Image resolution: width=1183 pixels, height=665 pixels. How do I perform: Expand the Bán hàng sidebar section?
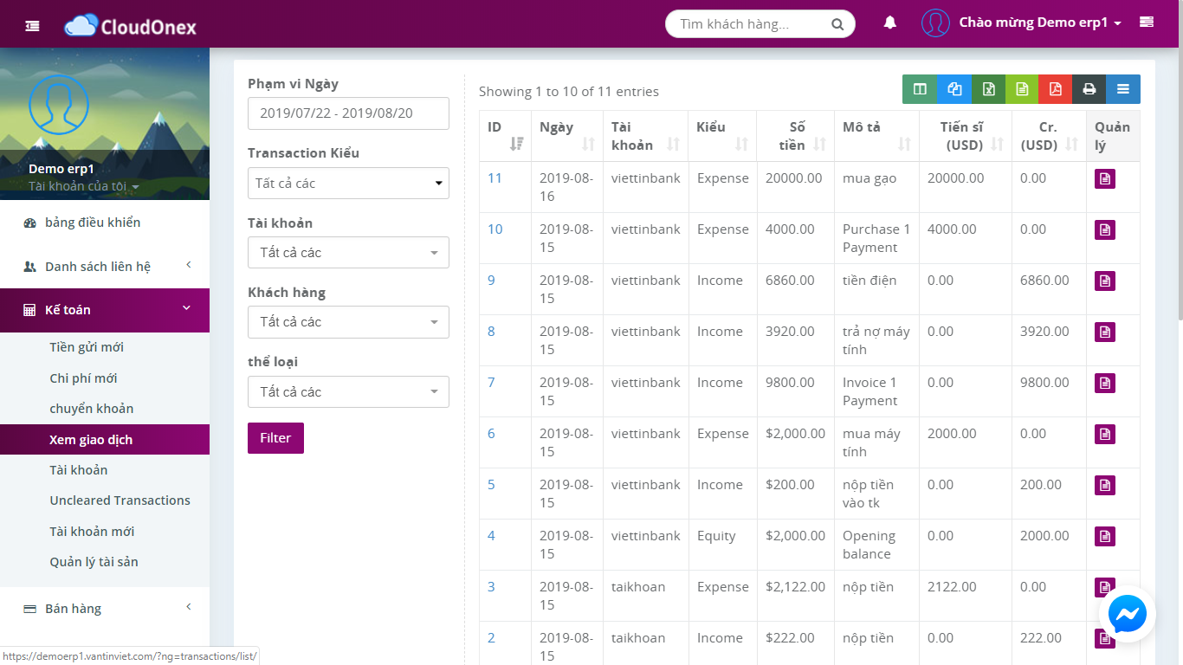[105, 609]
